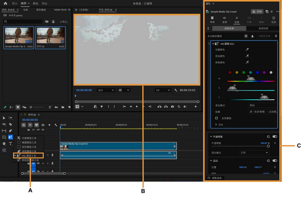Click the Home icon in top bar
Screen dimensions: 307x198
(5, 3)
